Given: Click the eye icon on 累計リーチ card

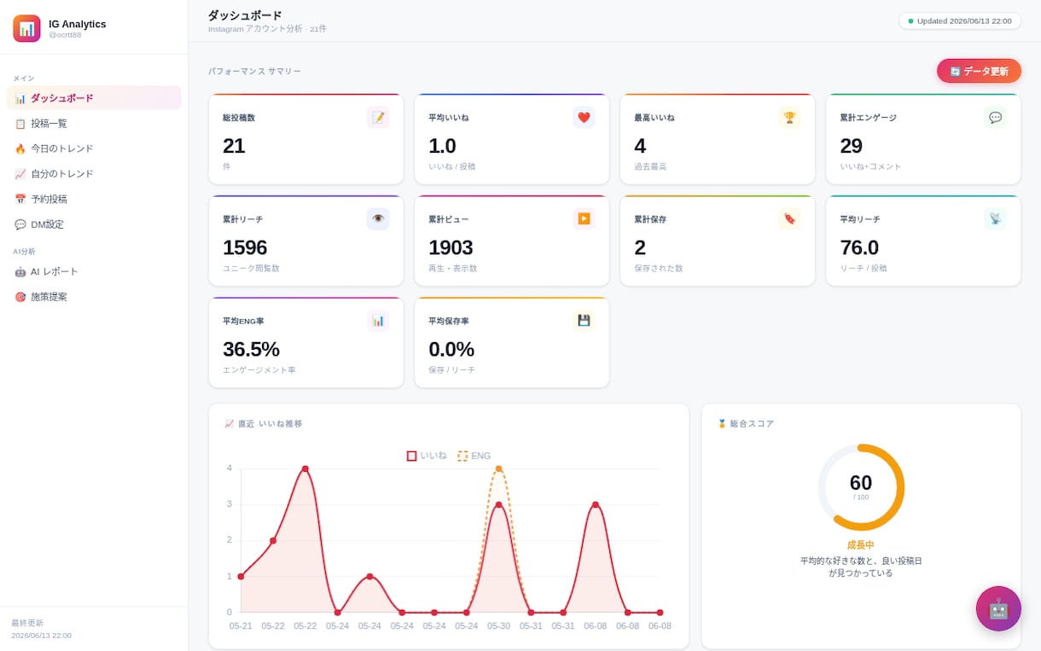Looking at the screenshot, I should pos(378,219).
